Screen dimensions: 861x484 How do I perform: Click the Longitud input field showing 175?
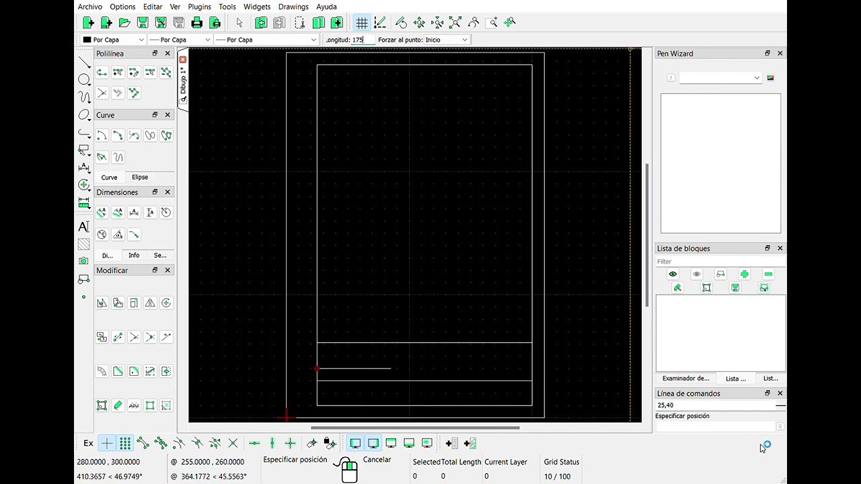[x=362, y=40]
